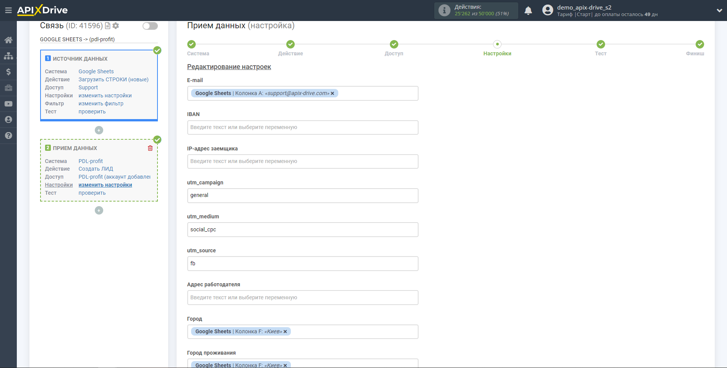Image resolution: width=727 pixels, height=368 pixels.
Task: Go to the Финиш step
Action: pos(700,44)
